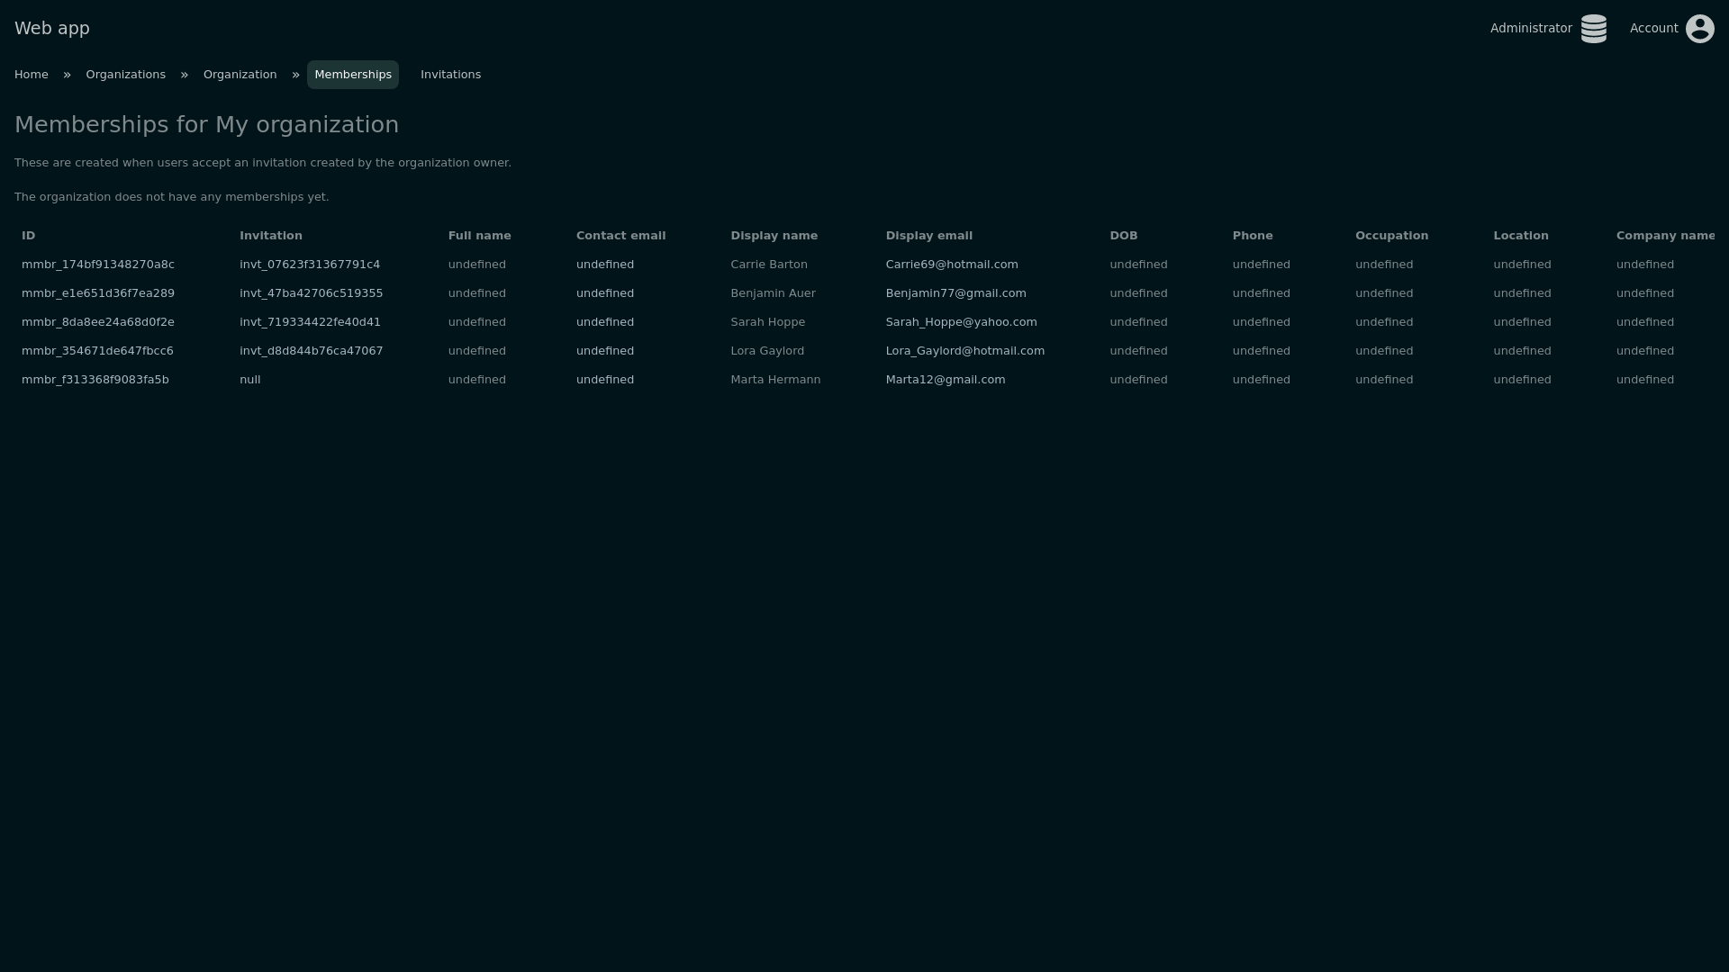
Task: Open membership mmbr_f313368f9083fa5b
Action: (x=95, y=380)
